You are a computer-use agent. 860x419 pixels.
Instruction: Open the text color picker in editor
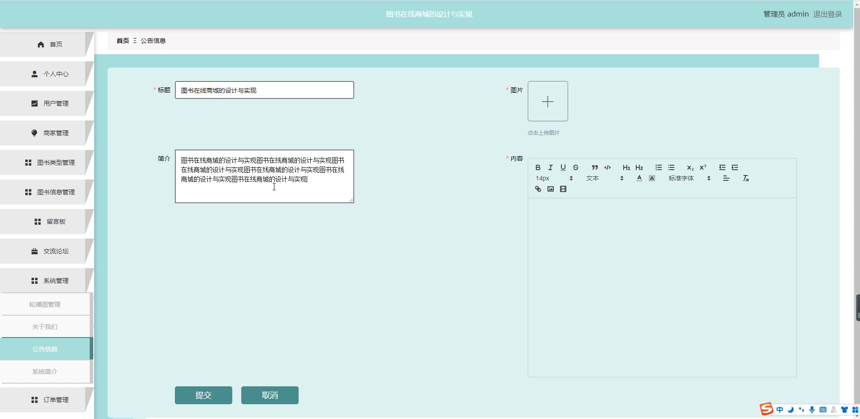click(639, 178)
